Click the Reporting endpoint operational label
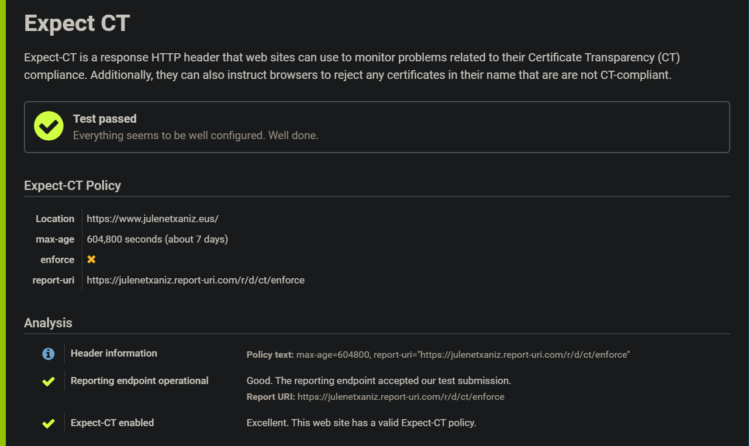 [139, 381]
